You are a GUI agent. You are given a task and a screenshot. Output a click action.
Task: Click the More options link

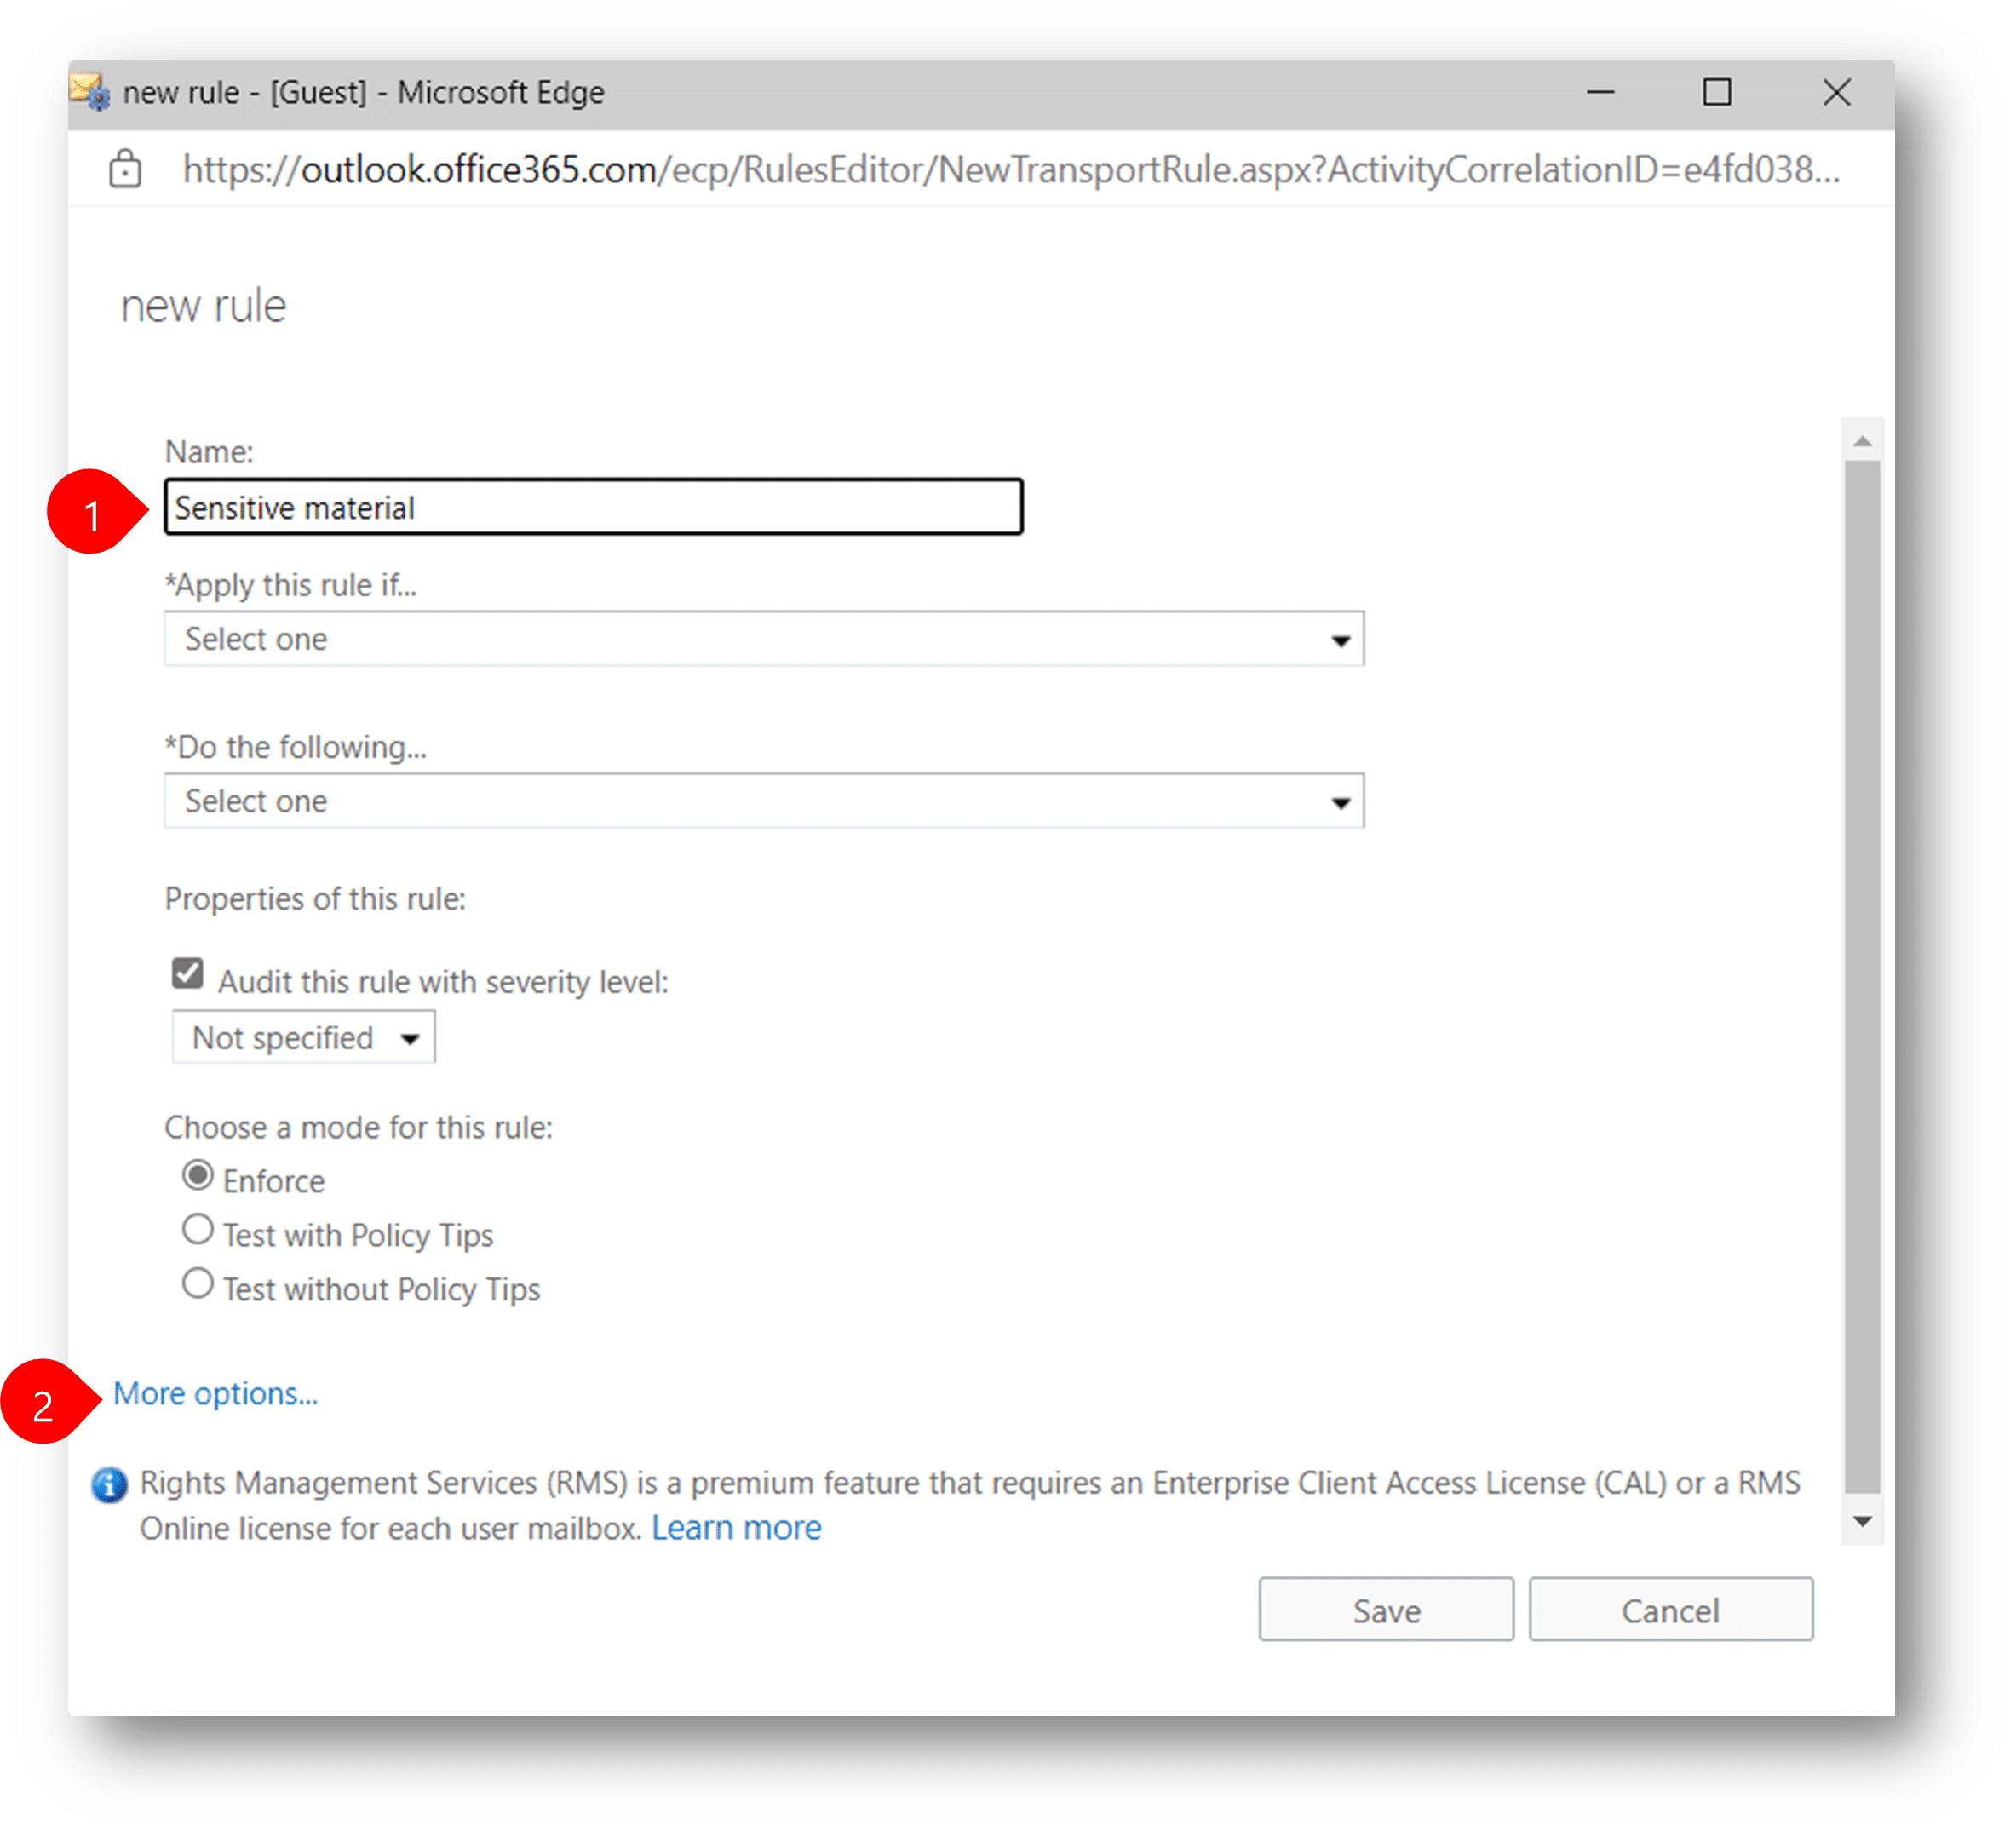click(215, 1393)
